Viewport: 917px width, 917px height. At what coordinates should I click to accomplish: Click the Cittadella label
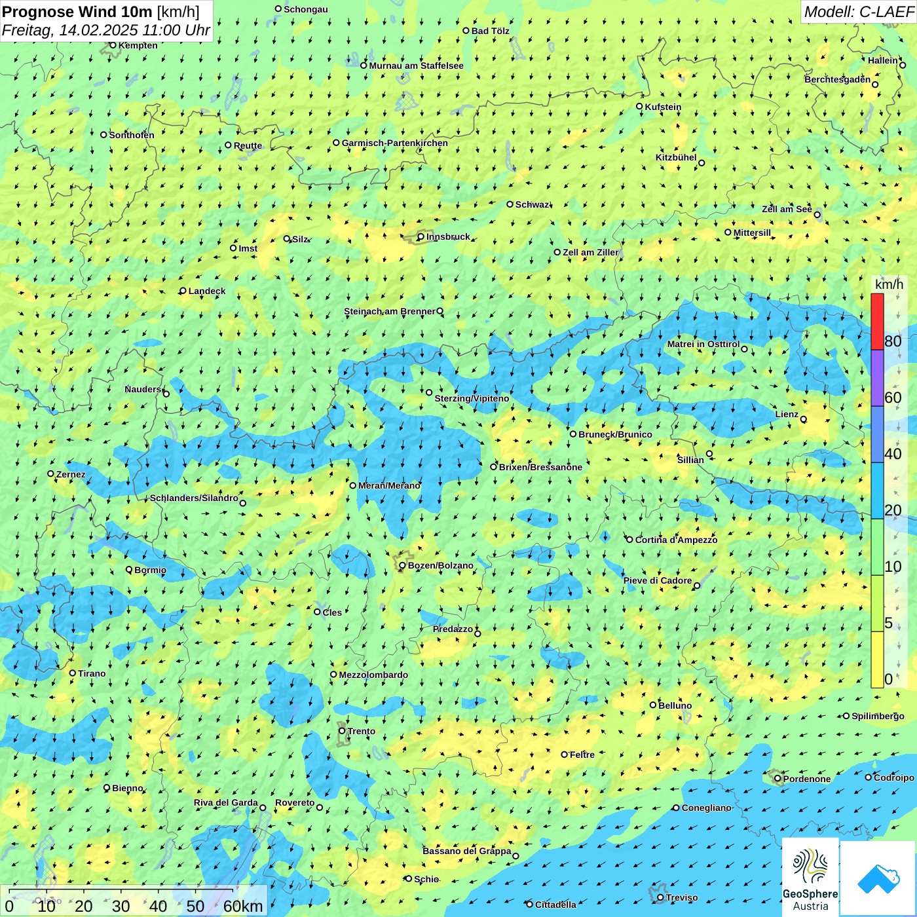pyautogui.click(x=555, y=905)
